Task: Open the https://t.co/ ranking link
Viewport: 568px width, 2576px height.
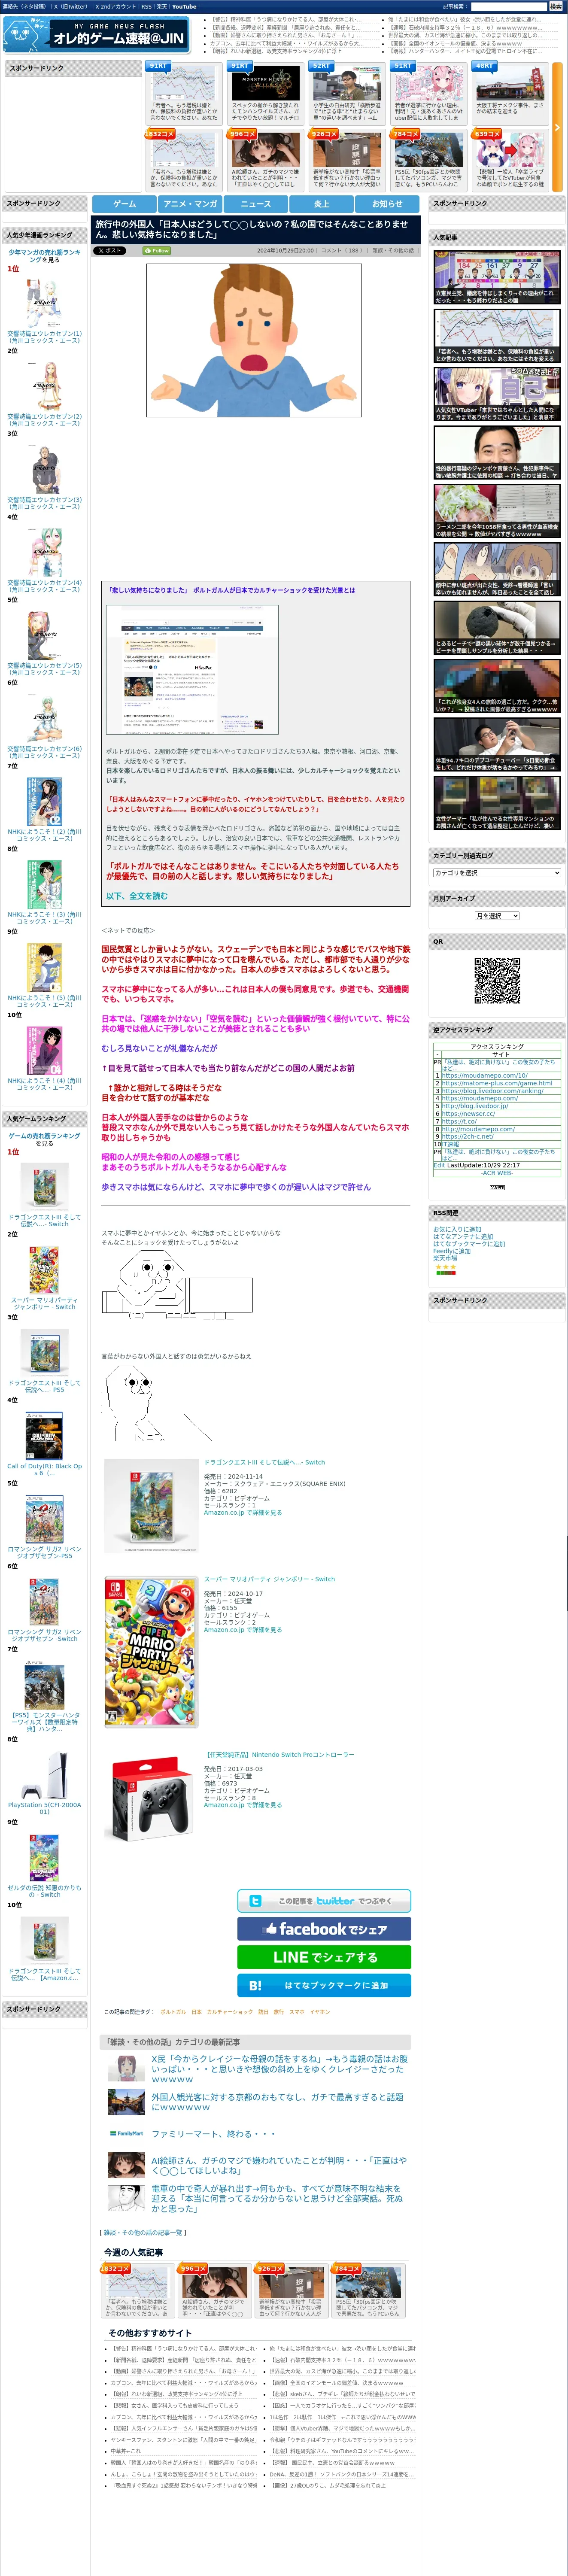Action: click(458, 1121)
